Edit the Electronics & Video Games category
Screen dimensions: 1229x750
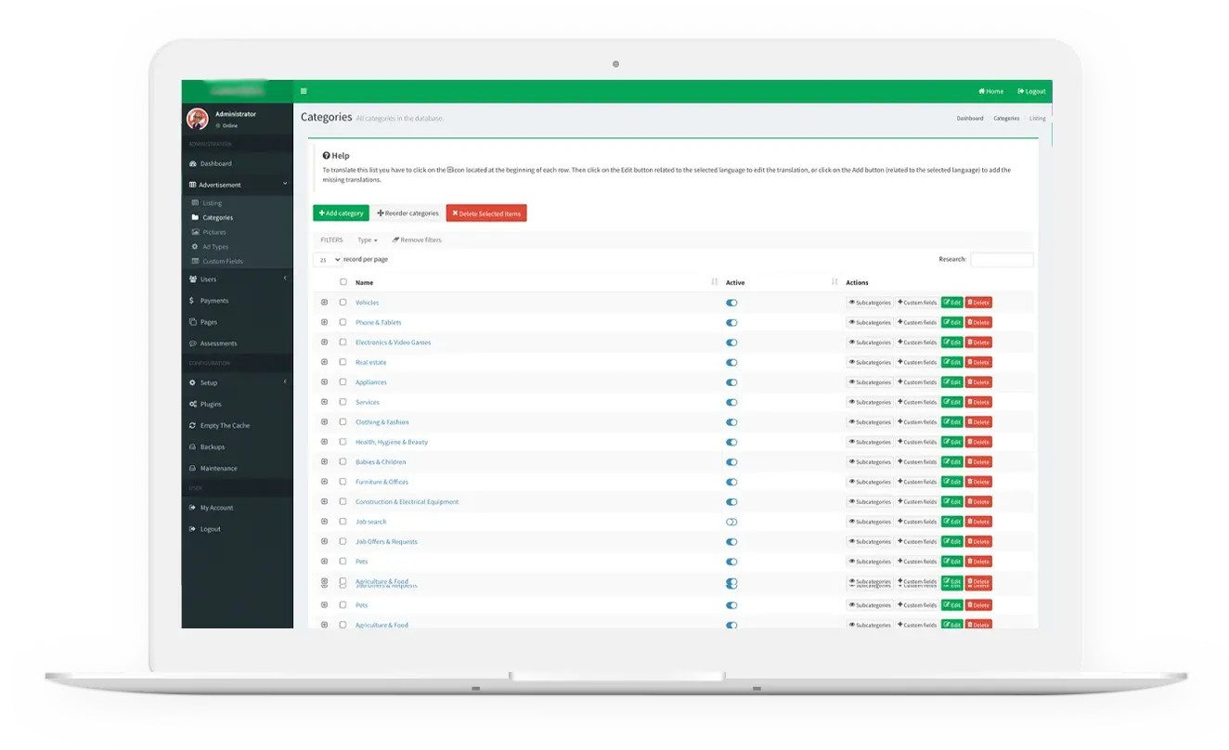point(951,343)
